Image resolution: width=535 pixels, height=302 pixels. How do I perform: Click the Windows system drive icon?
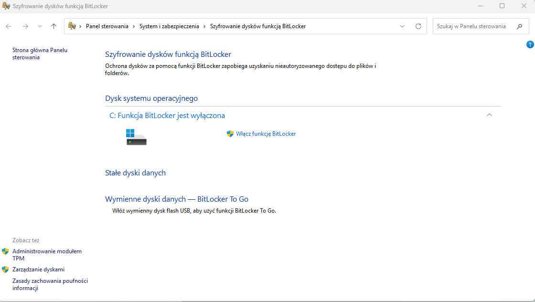[x=137, y=137]
